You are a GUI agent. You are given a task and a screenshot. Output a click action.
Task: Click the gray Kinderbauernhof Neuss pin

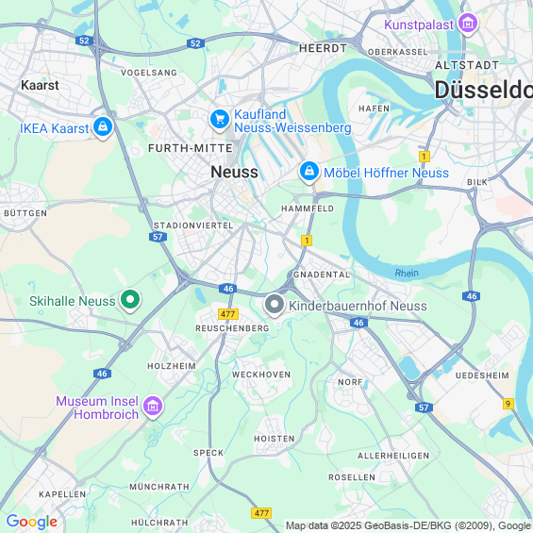275,305
